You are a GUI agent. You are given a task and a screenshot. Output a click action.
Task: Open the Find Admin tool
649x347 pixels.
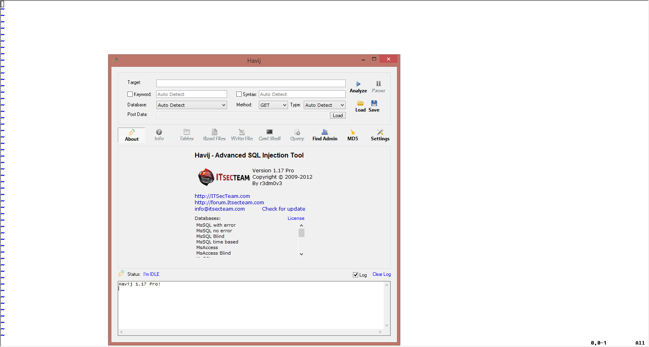pyautogui.click(x=325, y=135)
